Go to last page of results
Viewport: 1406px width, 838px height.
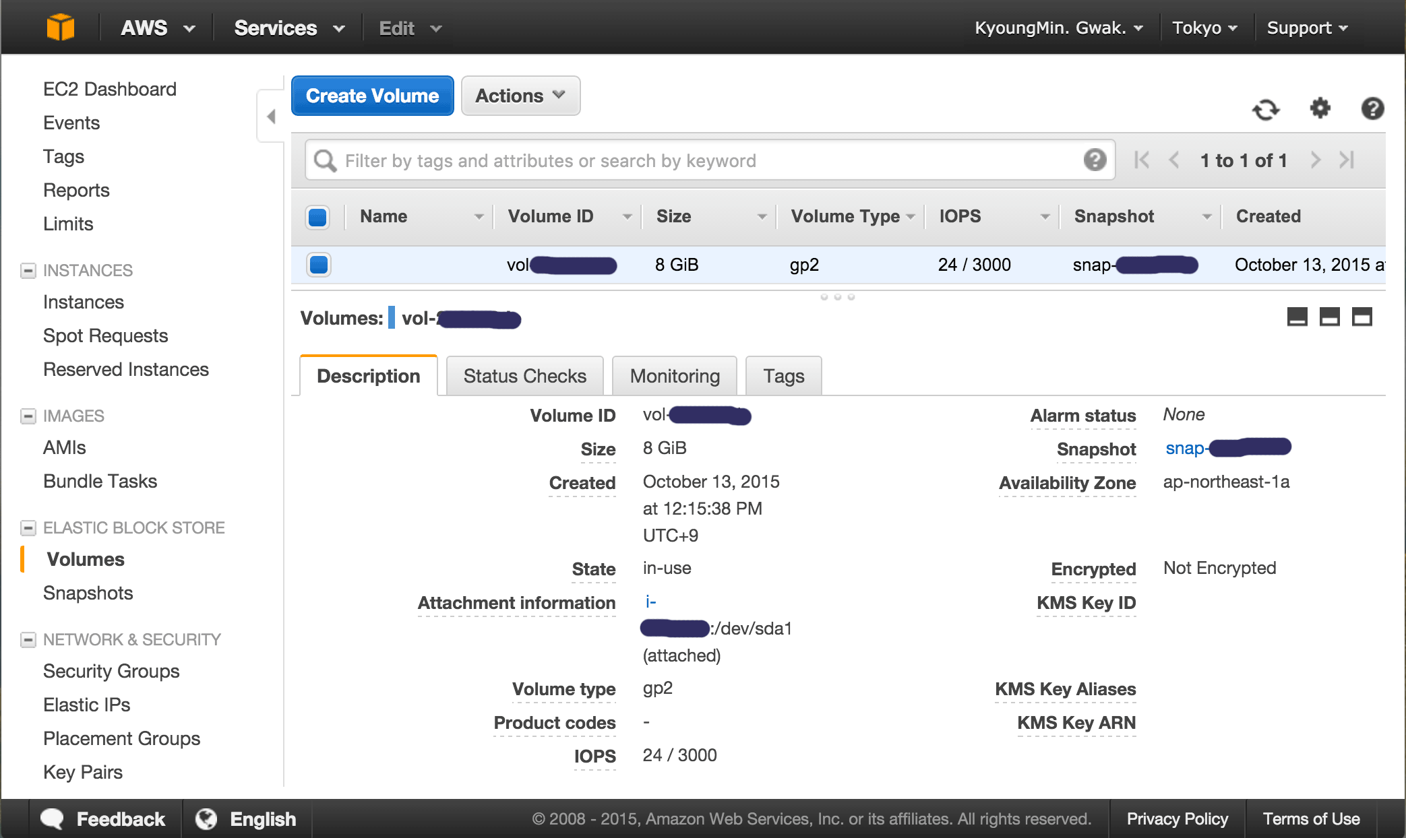coord(1347,160)
